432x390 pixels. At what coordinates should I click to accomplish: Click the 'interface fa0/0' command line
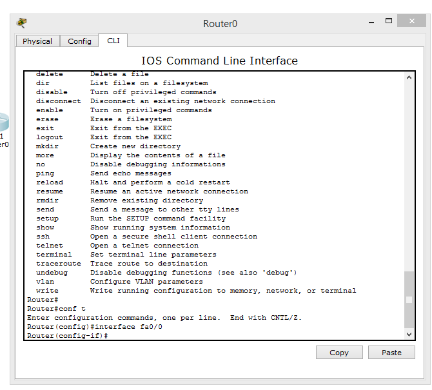95,327
